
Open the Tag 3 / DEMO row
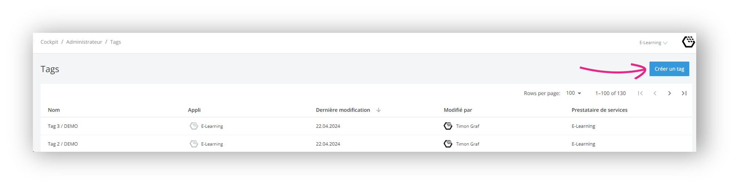tap(366, 126)
